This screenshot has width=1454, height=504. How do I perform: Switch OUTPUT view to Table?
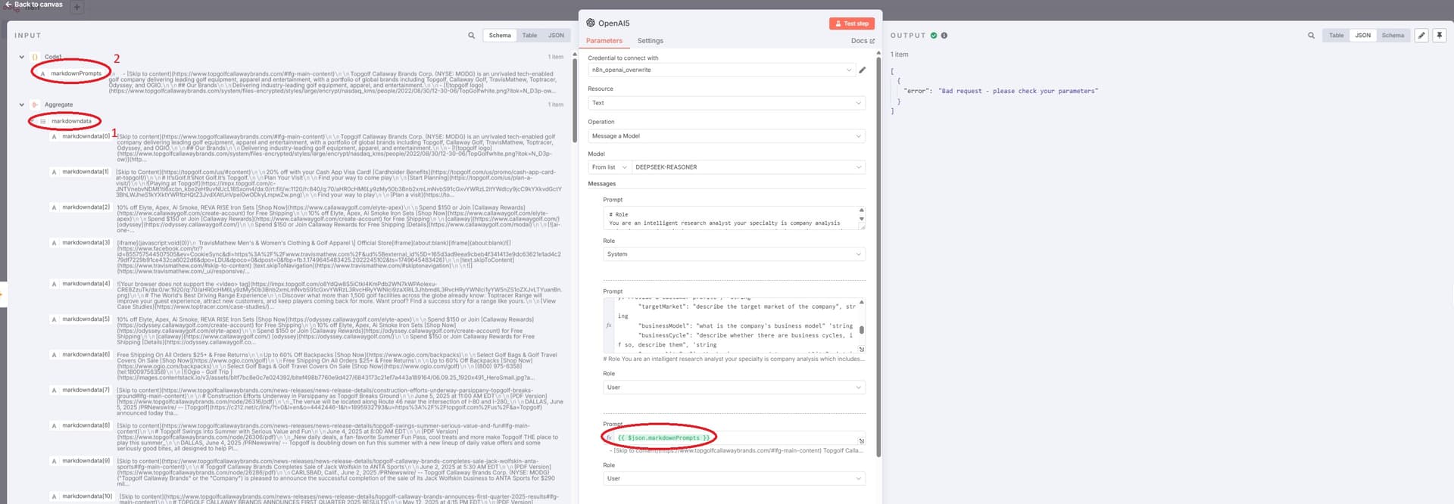(1336, 36)
